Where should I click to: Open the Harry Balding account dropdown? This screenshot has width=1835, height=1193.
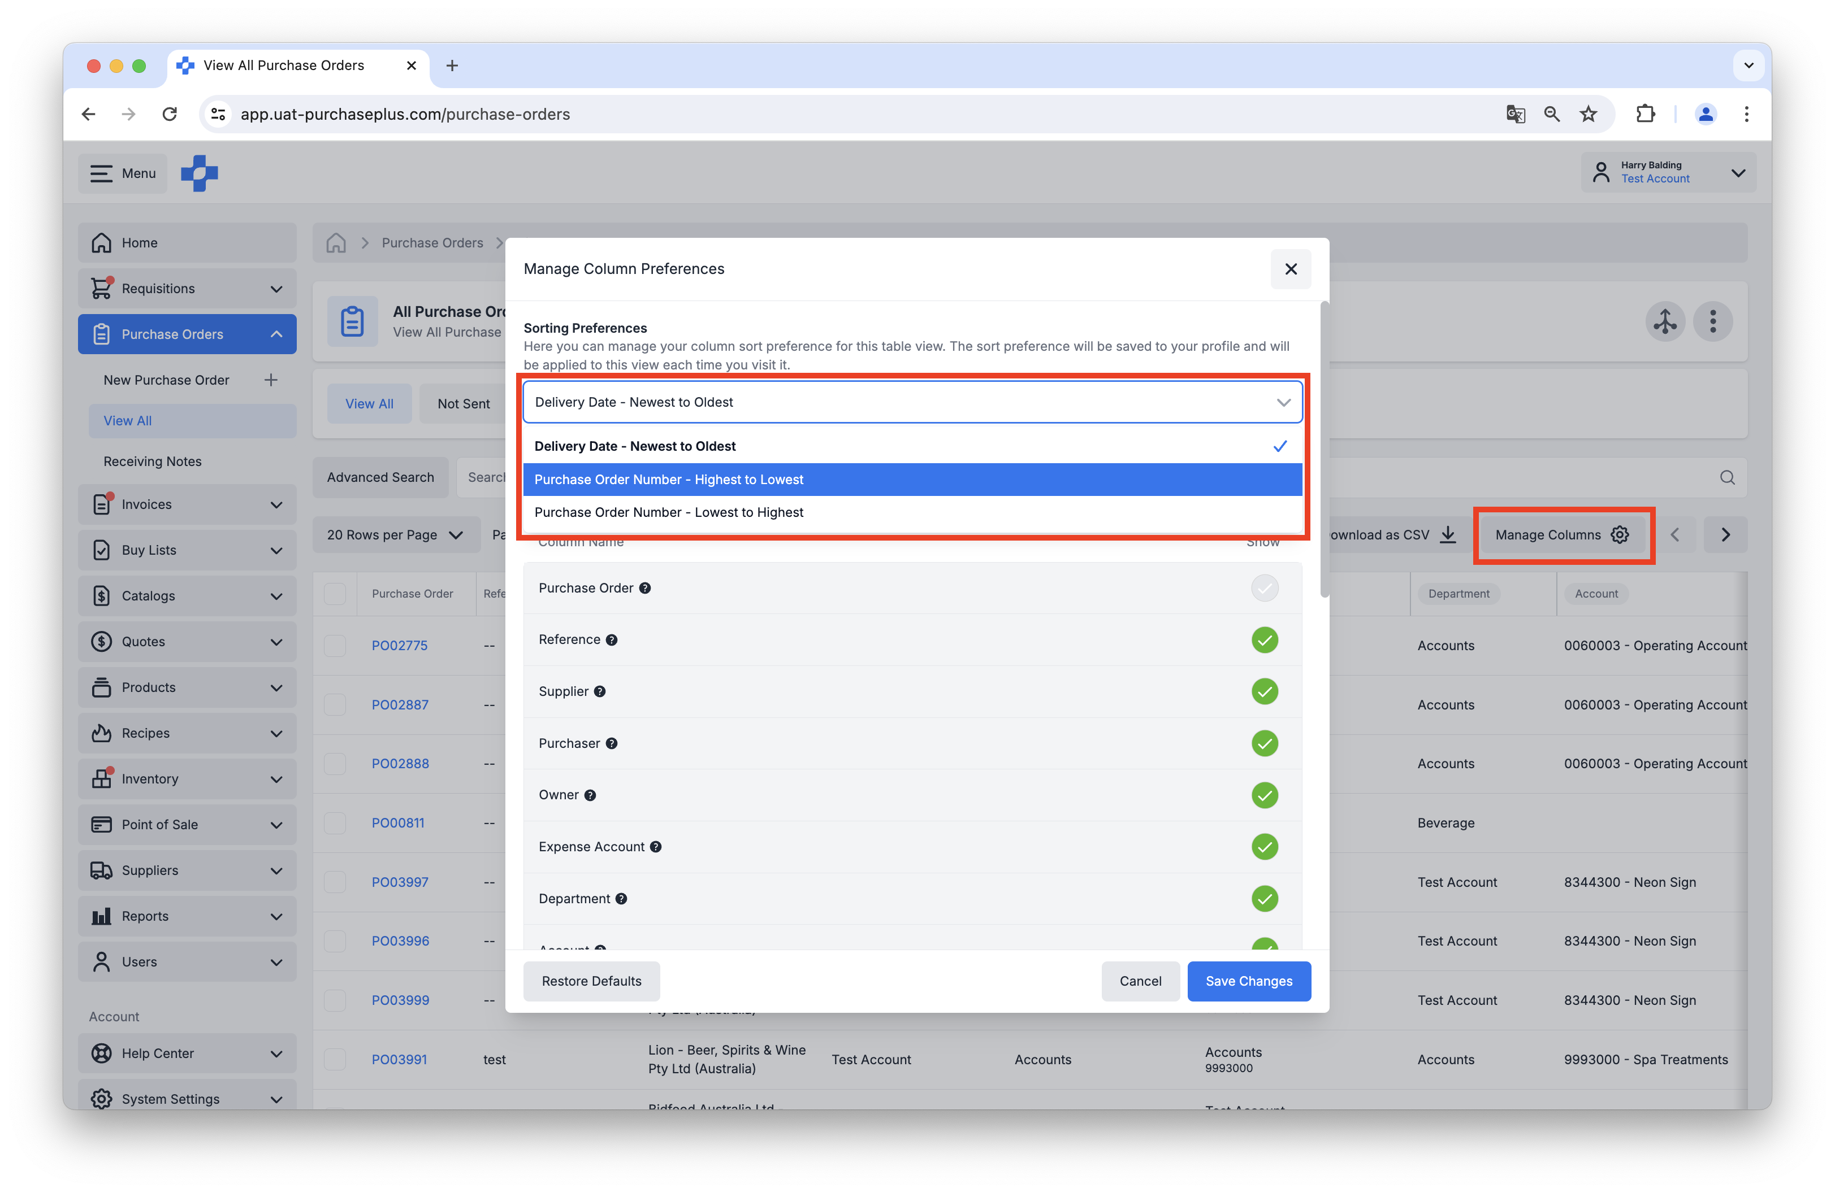point(1668,172)
